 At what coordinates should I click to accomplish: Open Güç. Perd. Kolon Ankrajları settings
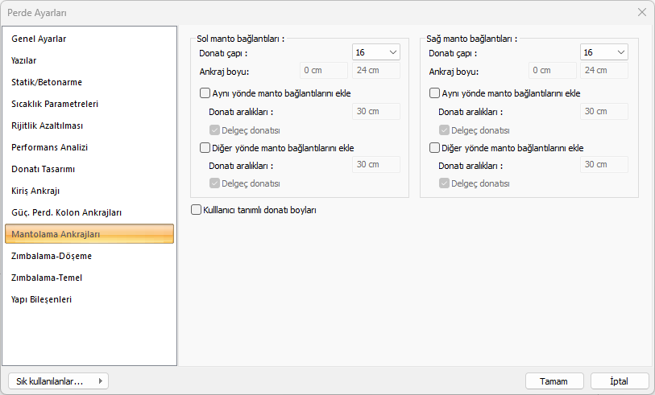[x=66, y=212]
